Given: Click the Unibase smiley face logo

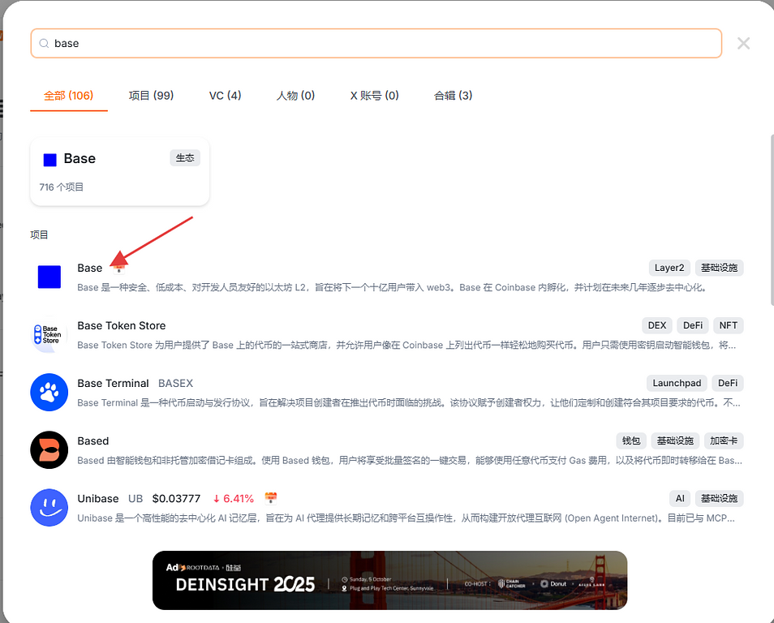Looking at the screenshot, I should click(x=49, y=508).
